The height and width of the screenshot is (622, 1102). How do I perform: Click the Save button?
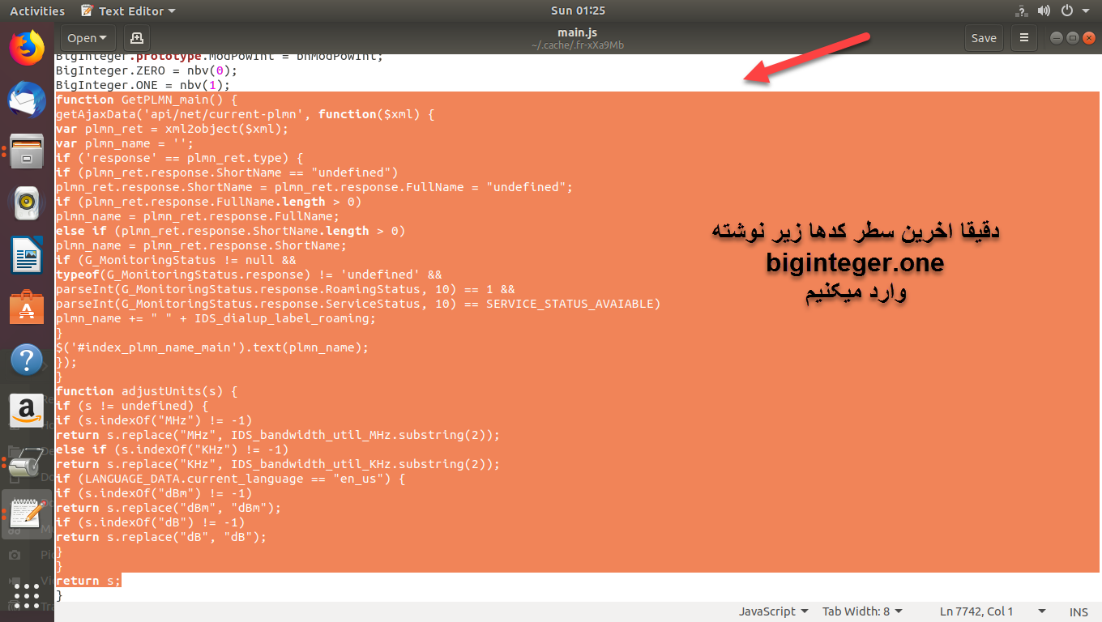[x=984, y=38]
